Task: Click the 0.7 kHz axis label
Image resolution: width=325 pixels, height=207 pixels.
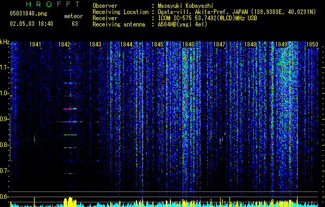Action: coord(4,171)
